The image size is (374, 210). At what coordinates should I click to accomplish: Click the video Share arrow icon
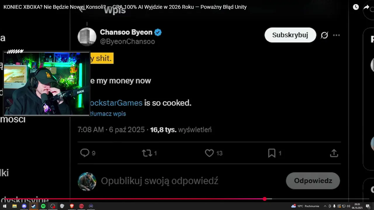pyautogui.click(x=366, y=7)
